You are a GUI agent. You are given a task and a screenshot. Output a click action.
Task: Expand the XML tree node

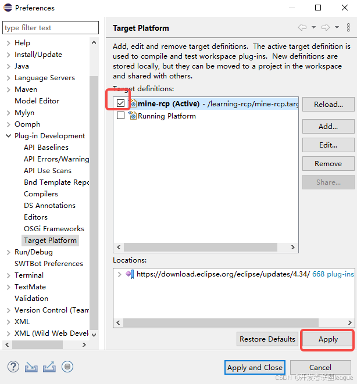[8, 322]
